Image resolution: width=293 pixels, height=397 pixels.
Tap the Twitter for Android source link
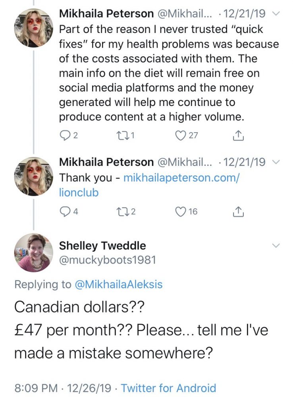[169, 388]
